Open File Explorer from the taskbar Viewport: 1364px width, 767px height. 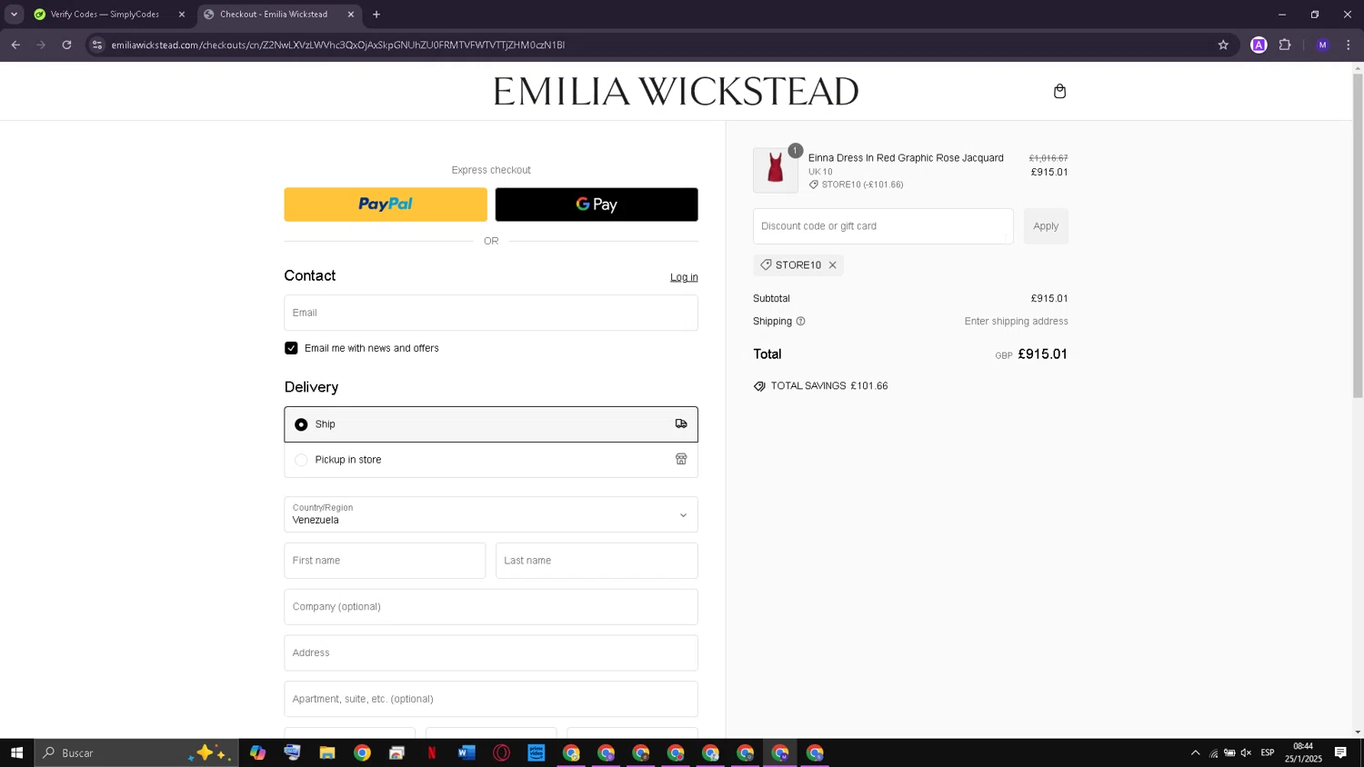pos(327,752)
